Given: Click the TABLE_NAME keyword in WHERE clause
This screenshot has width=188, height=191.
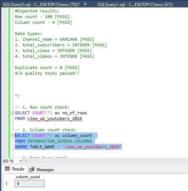Looking at the screenshot, I should (42, 147).
